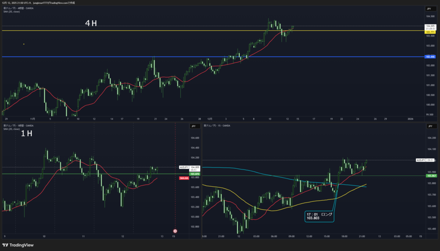The image size is (440, 251).
Task: Click the green 103.867 price label on 15-minute chart
Action: (x=431, y=176)
